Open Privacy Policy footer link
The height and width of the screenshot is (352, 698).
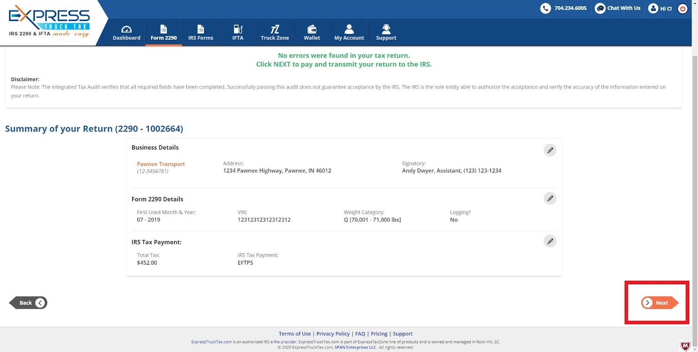(x=333, y=334)
